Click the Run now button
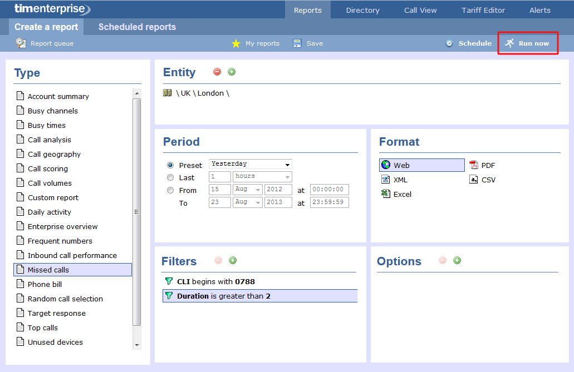Image resolution: width=574 pixels, height=372 pixels. (527, 43)
